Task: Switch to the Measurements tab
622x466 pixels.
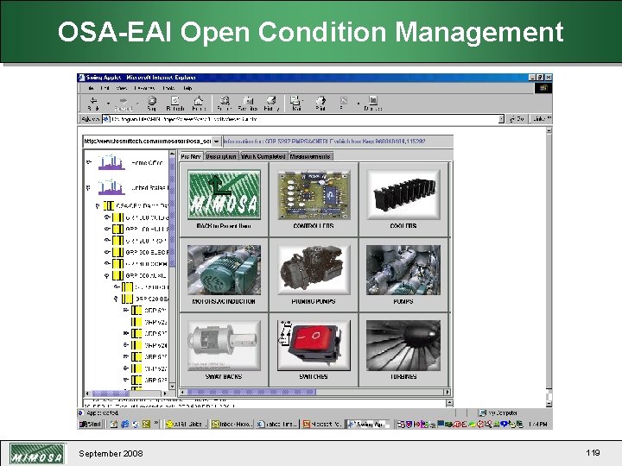Action: click(310, 156)
